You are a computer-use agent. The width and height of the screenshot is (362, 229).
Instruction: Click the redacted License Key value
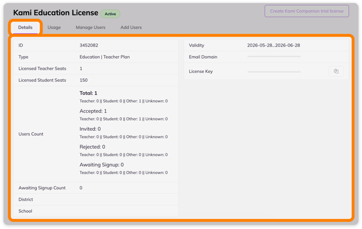(x=274, y=72)
